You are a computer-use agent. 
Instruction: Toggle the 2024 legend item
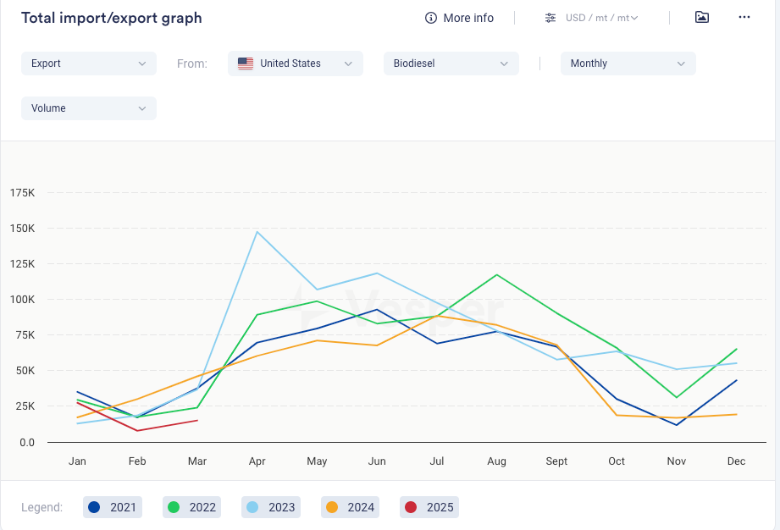pos(351,507)
